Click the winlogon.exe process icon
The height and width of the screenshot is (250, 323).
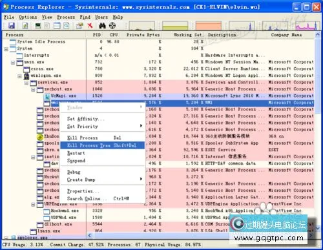[x=26, y=76]
